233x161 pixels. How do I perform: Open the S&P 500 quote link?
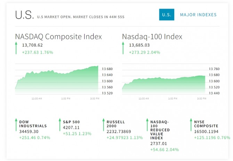[71, 122]
